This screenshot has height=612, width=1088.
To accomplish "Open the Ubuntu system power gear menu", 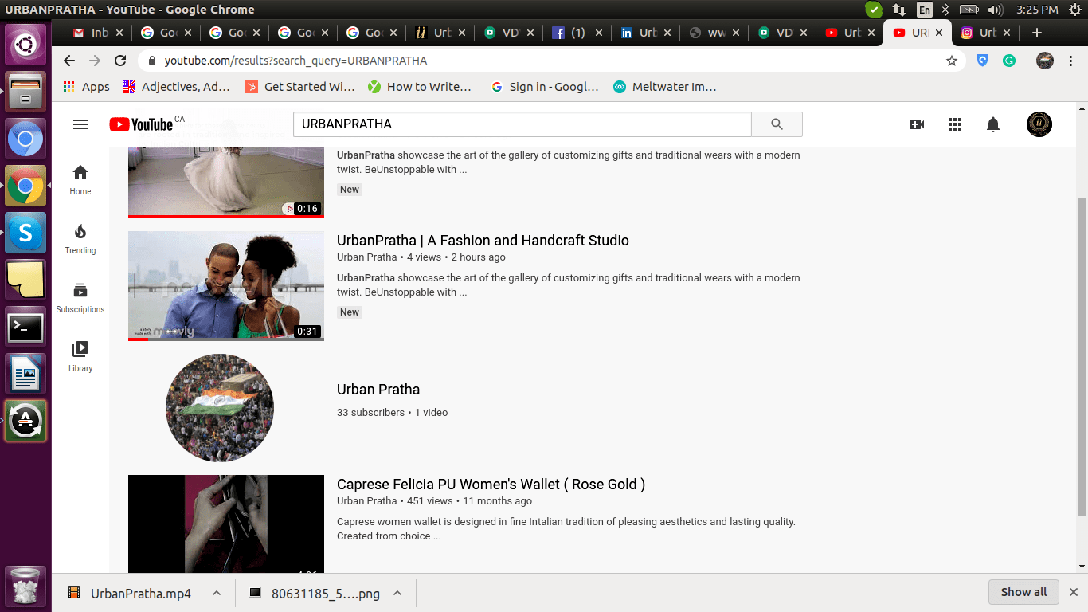I will click(x=1074, y=10).
